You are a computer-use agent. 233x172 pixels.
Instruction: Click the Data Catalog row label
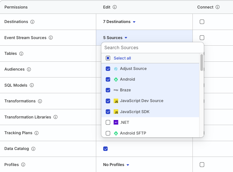[x=16, y=149]
